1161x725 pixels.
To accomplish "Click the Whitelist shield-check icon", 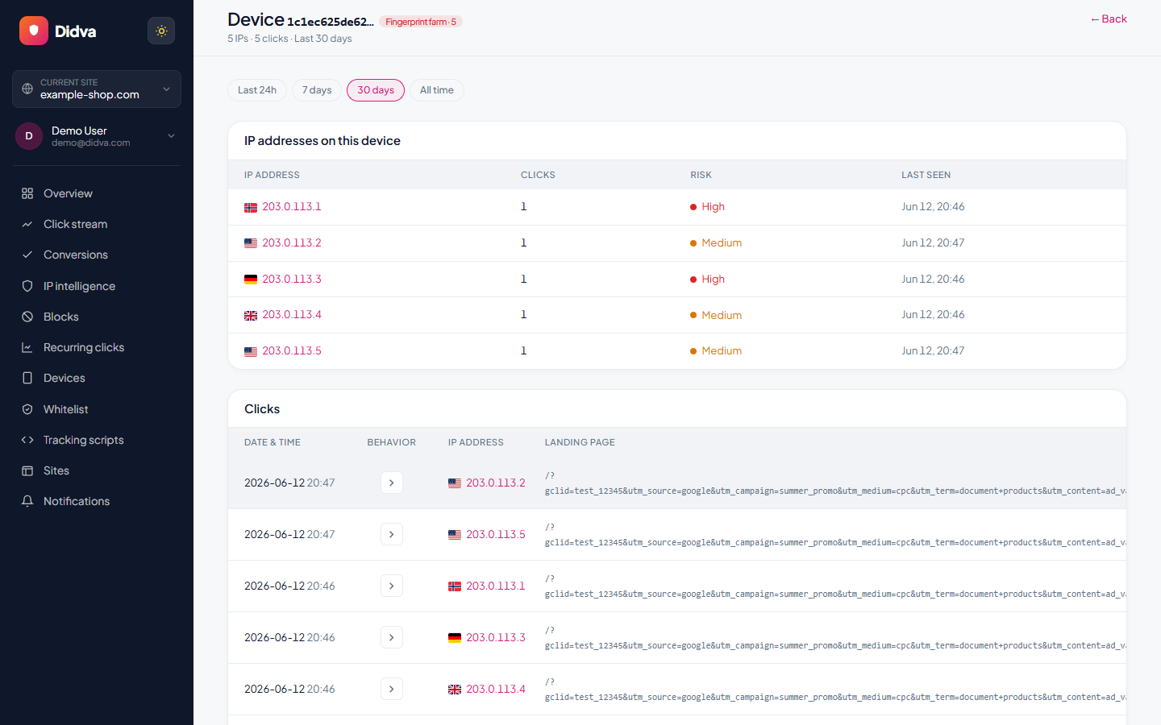I will click(x=27, y=409).
